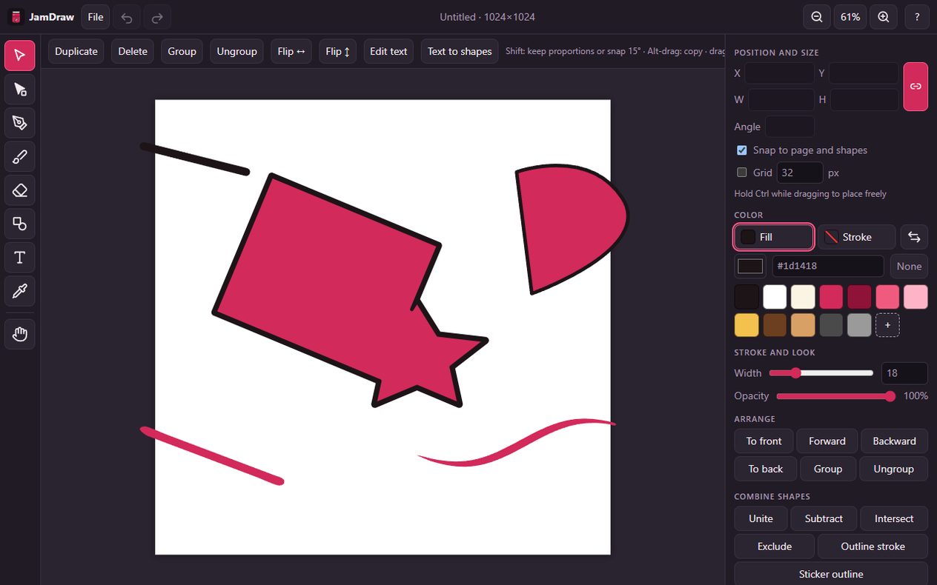Click Duplicate in the toolbar
The height and width of the screenshot is (585, 937).
(x=76, y=51)
